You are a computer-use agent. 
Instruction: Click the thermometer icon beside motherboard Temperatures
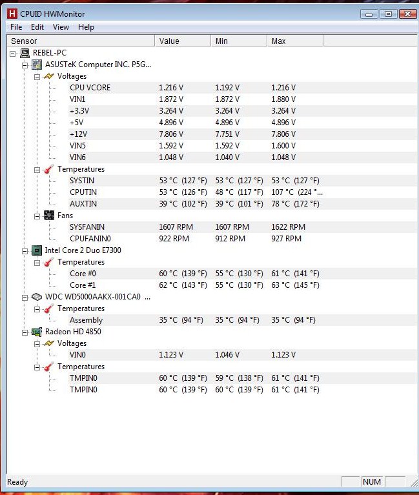coord(49,169)
